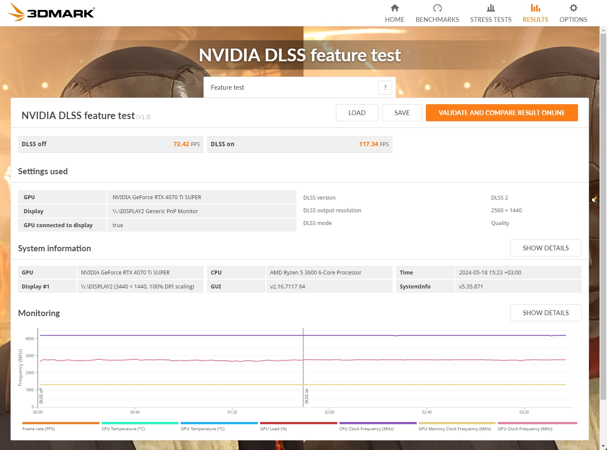Click the 4000 frequency axis tick
This screenshot has width=607, height=450.
coord(29,339)
